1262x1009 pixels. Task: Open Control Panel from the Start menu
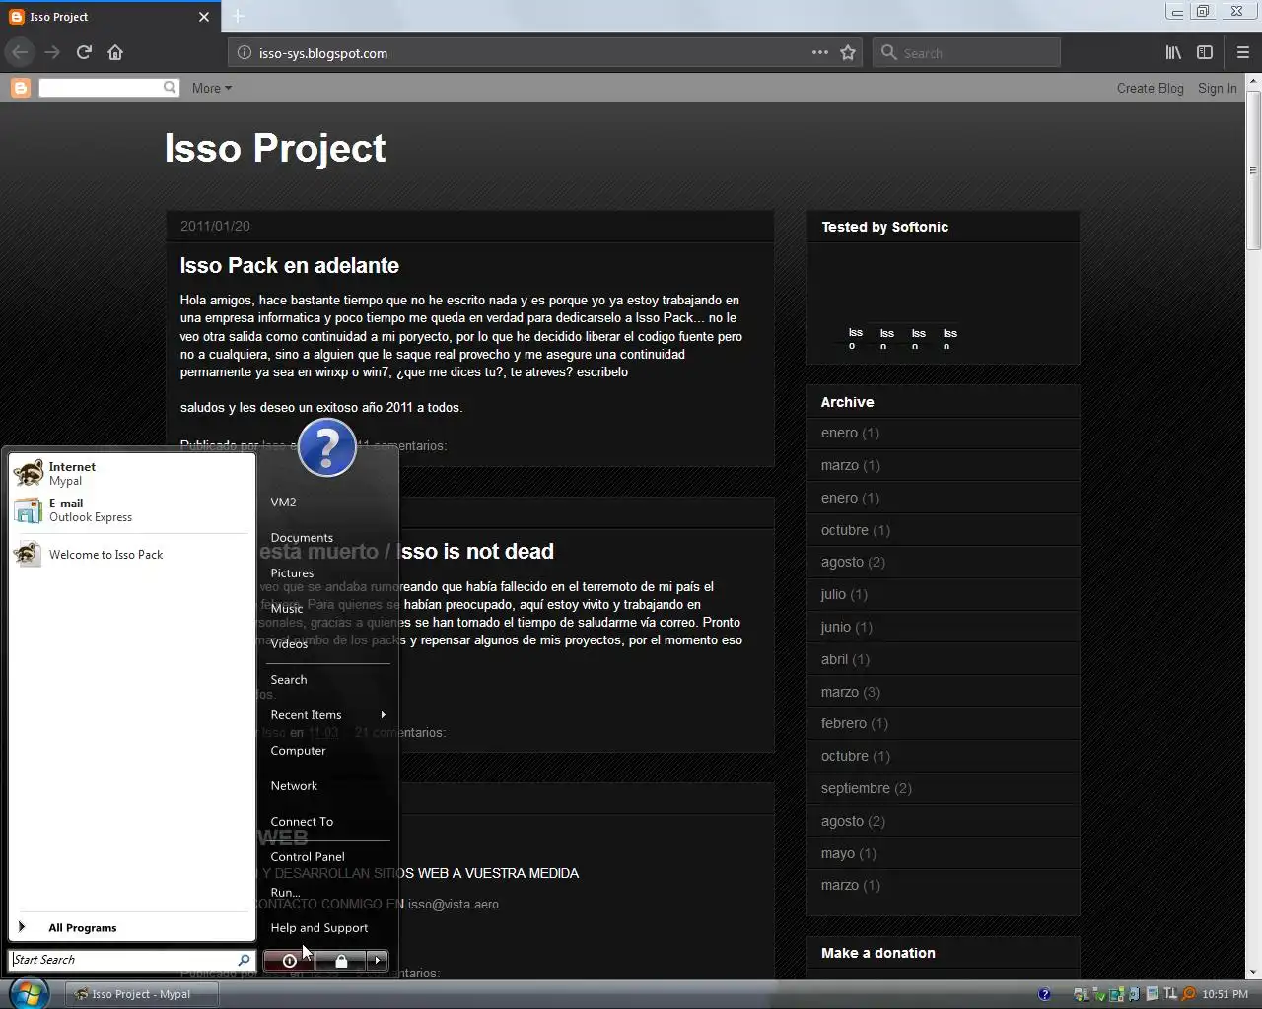point(308,857)
